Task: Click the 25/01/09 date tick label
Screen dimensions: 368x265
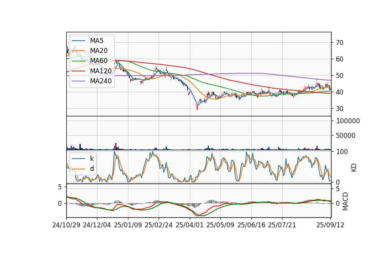Action: point(128,225)
